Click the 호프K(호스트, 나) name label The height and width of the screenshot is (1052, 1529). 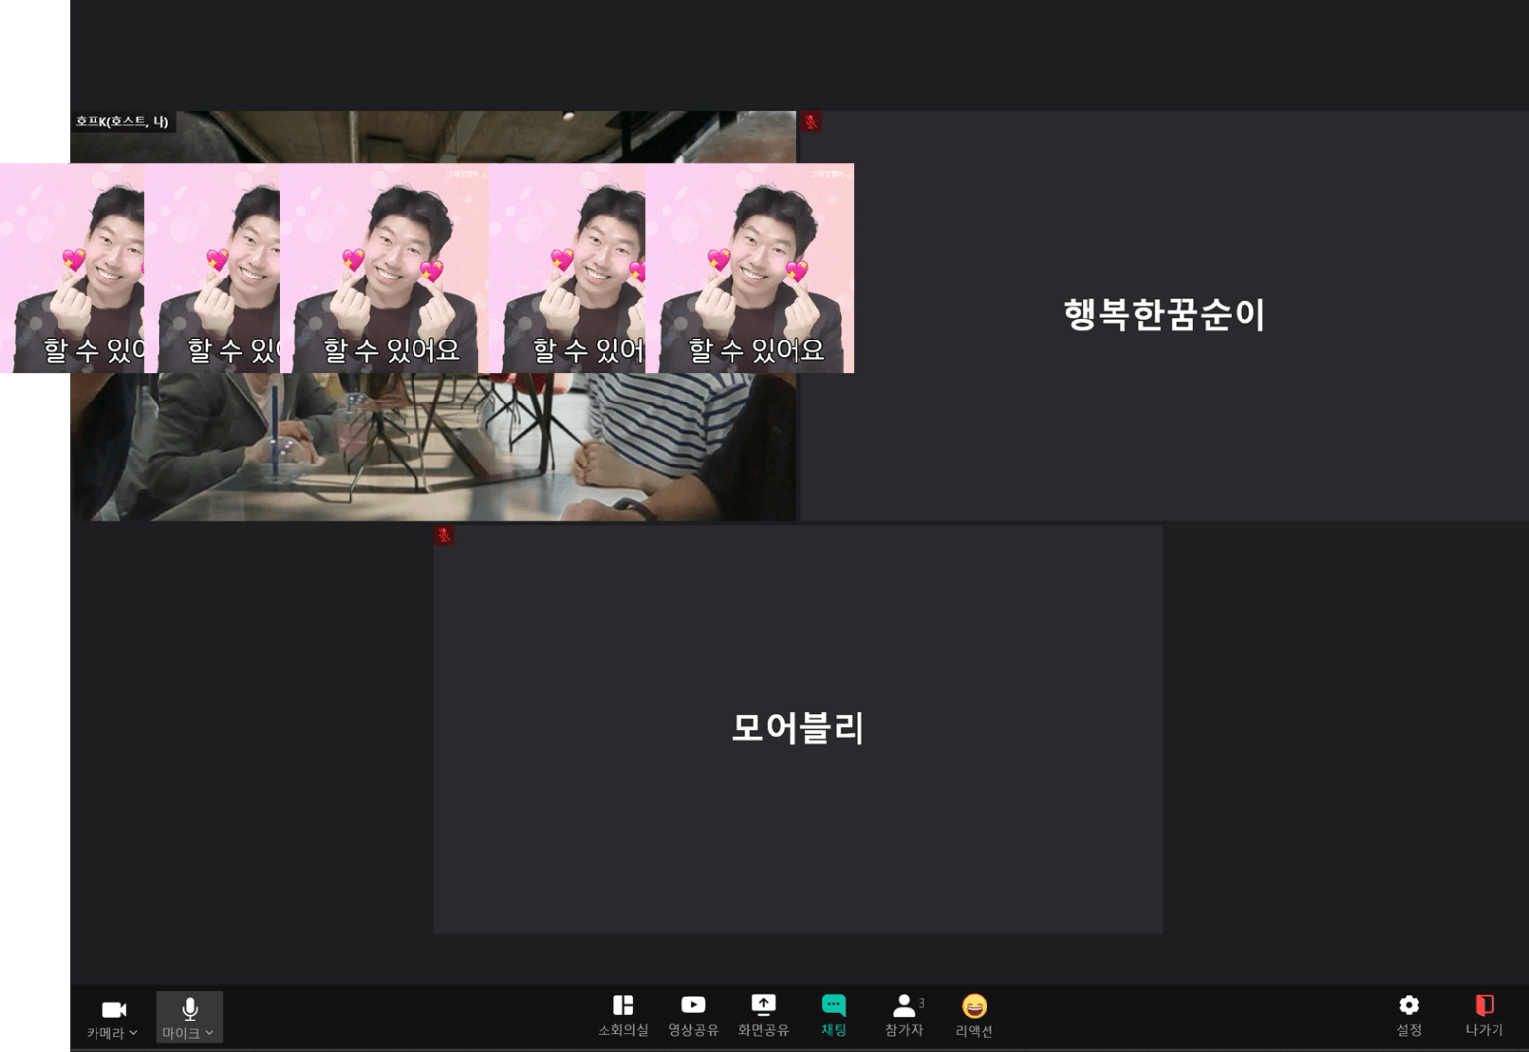pos(122,122)
